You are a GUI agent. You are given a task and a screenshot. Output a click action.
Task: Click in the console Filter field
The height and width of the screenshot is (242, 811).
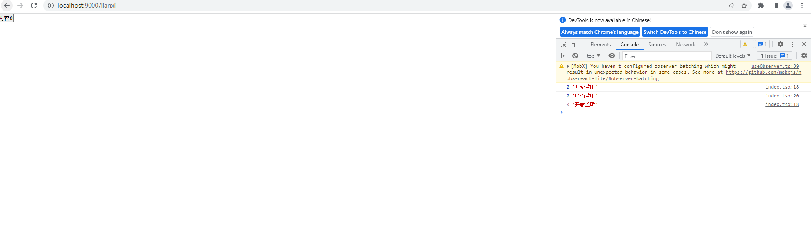pos(667,56)
